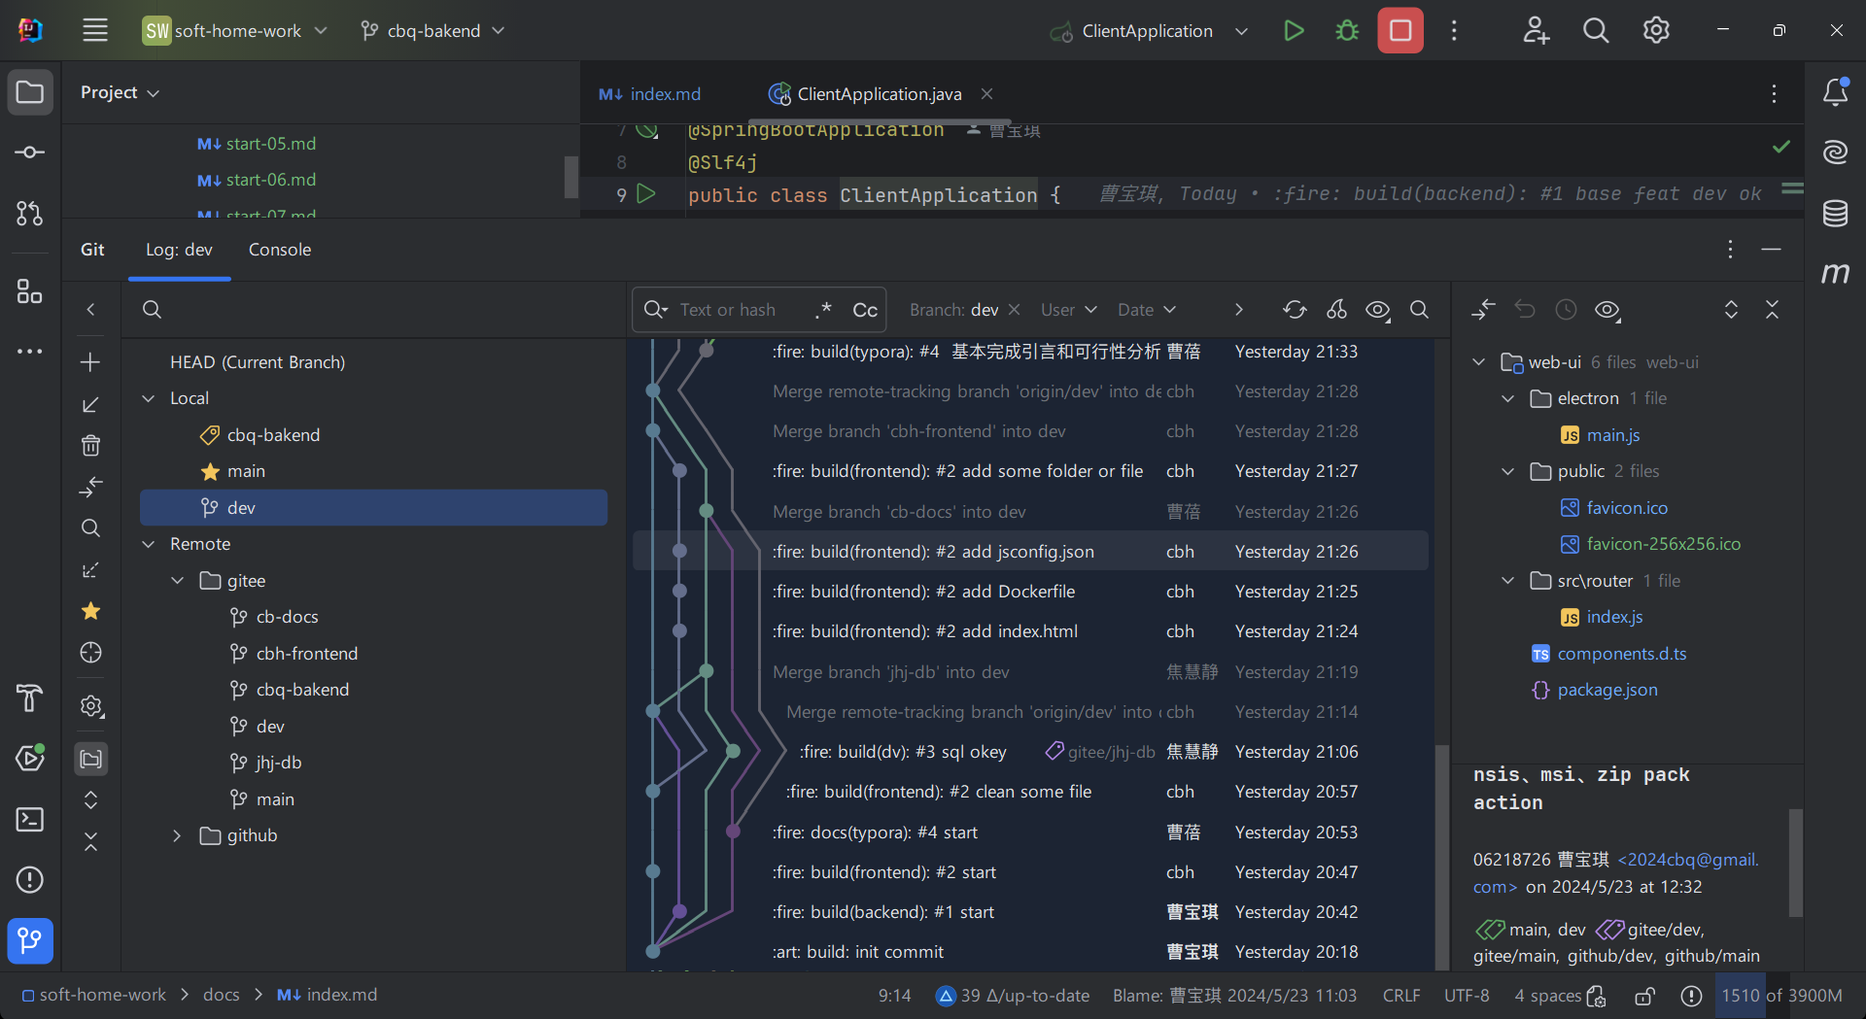Change CRLF line separator in status bar
Viewport: 1866px width, 1019px height.
click(1401, 996)
